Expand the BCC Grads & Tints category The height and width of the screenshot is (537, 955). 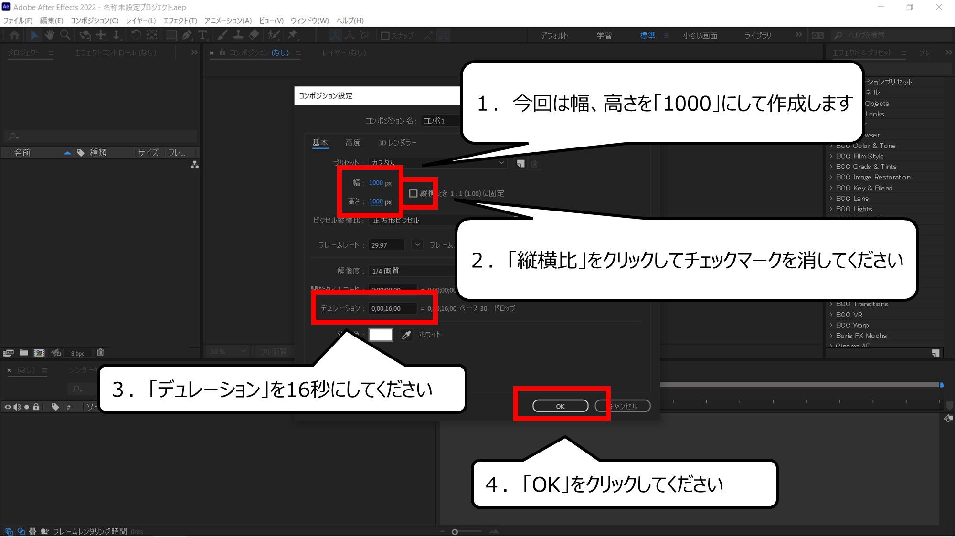click(x=866, y=167)
